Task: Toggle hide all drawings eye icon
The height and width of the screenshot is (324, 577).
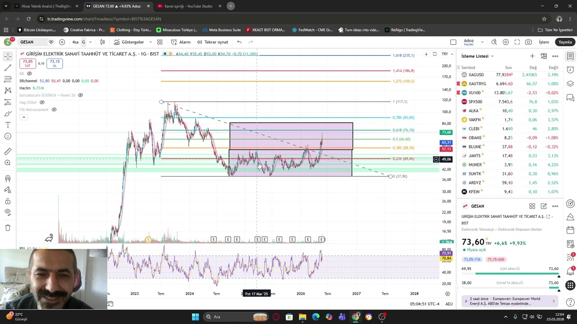Action: point(8,212)
